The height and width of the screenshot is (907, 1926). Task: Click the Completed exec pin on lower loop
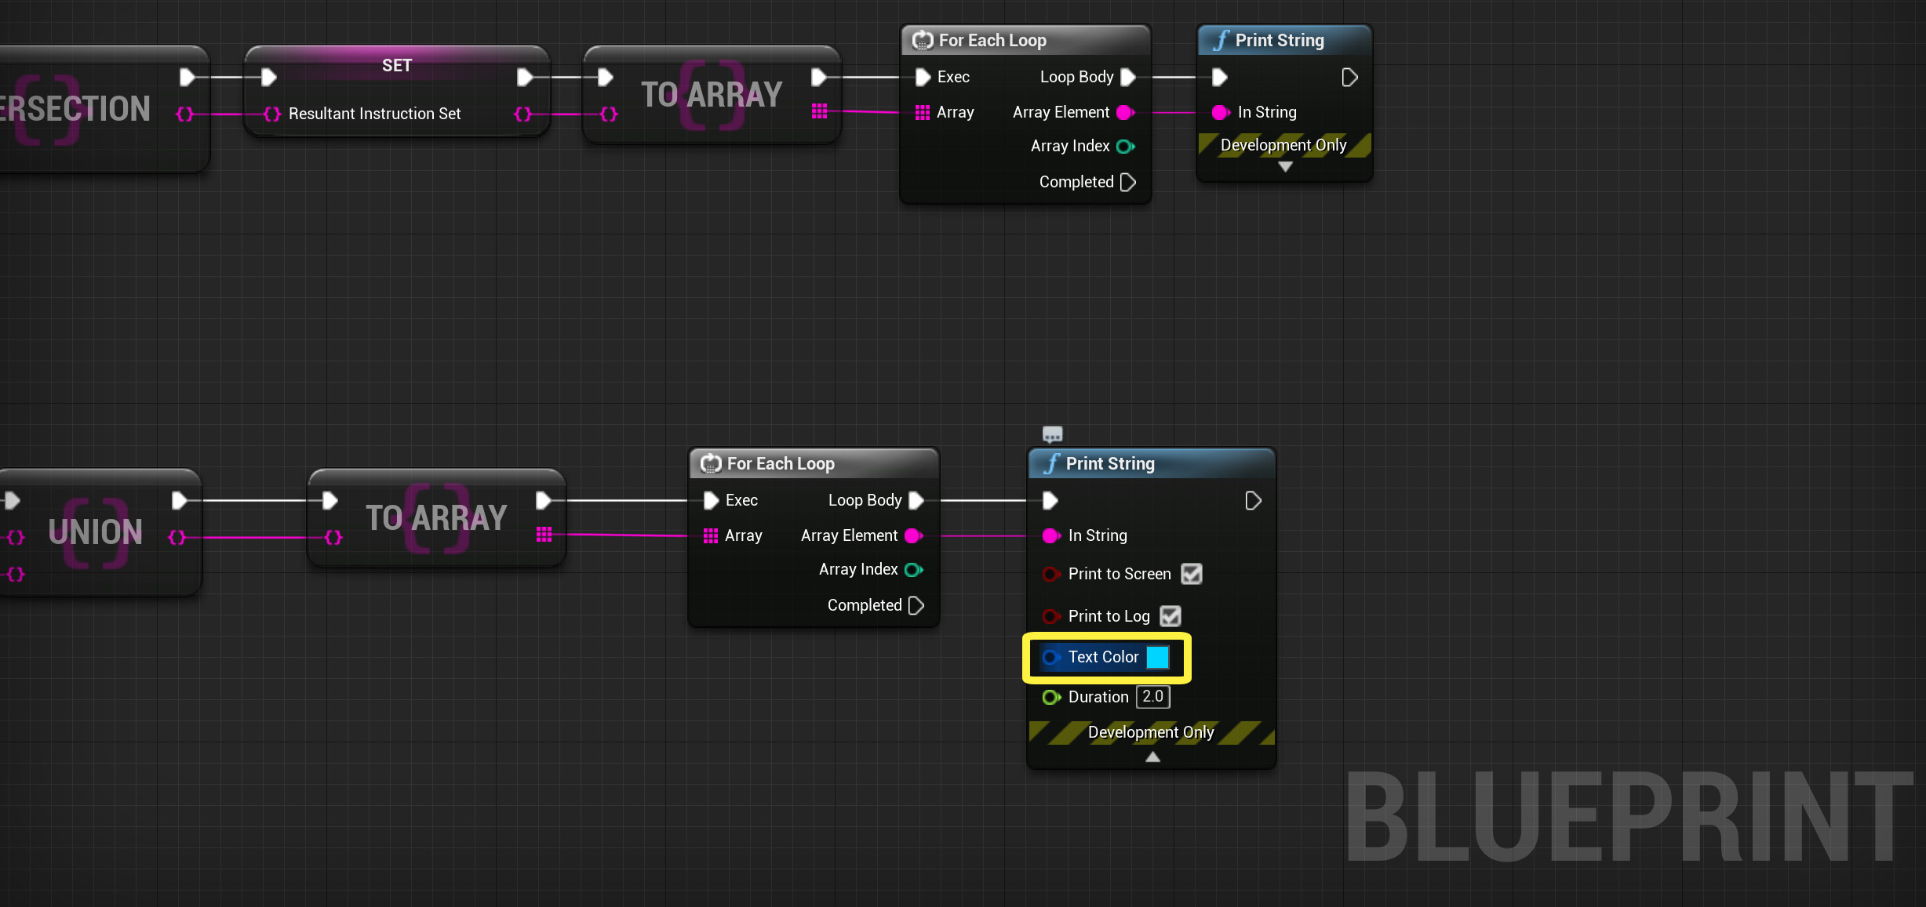(x=916, y=605)
